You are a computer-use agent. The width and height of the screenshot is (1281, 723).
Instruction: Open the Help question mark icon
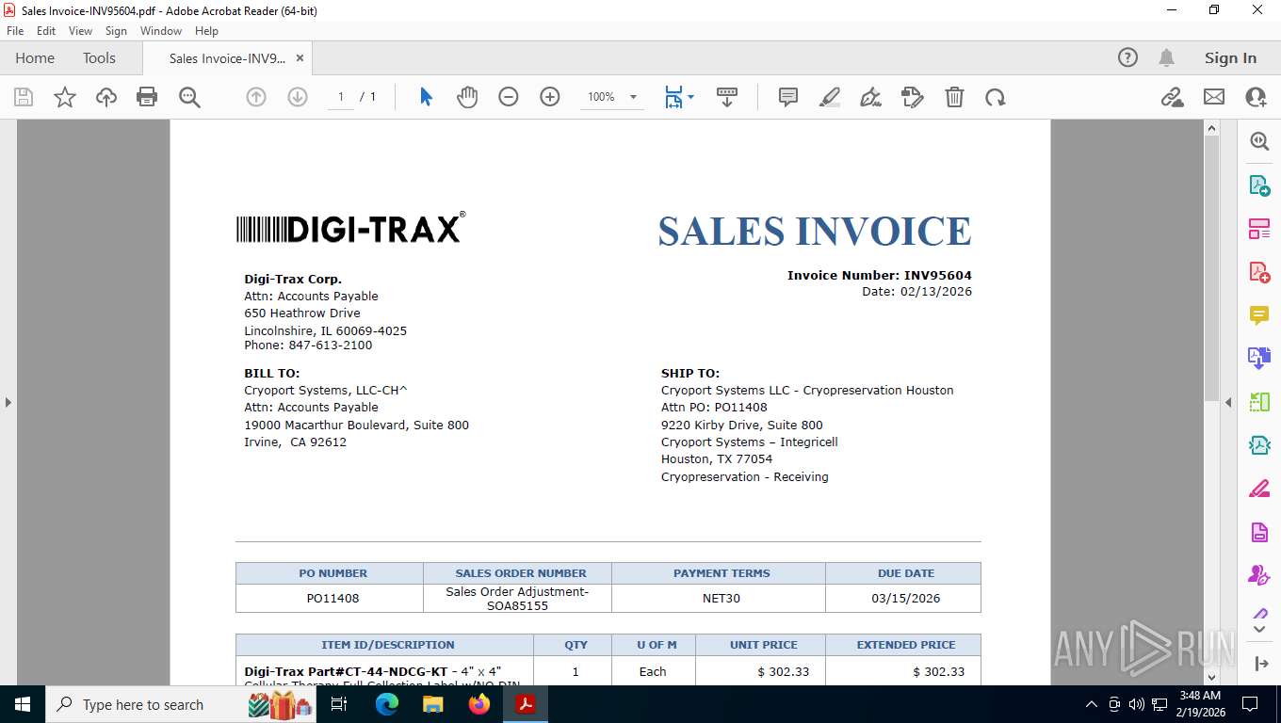click(x=1127, y=57)
